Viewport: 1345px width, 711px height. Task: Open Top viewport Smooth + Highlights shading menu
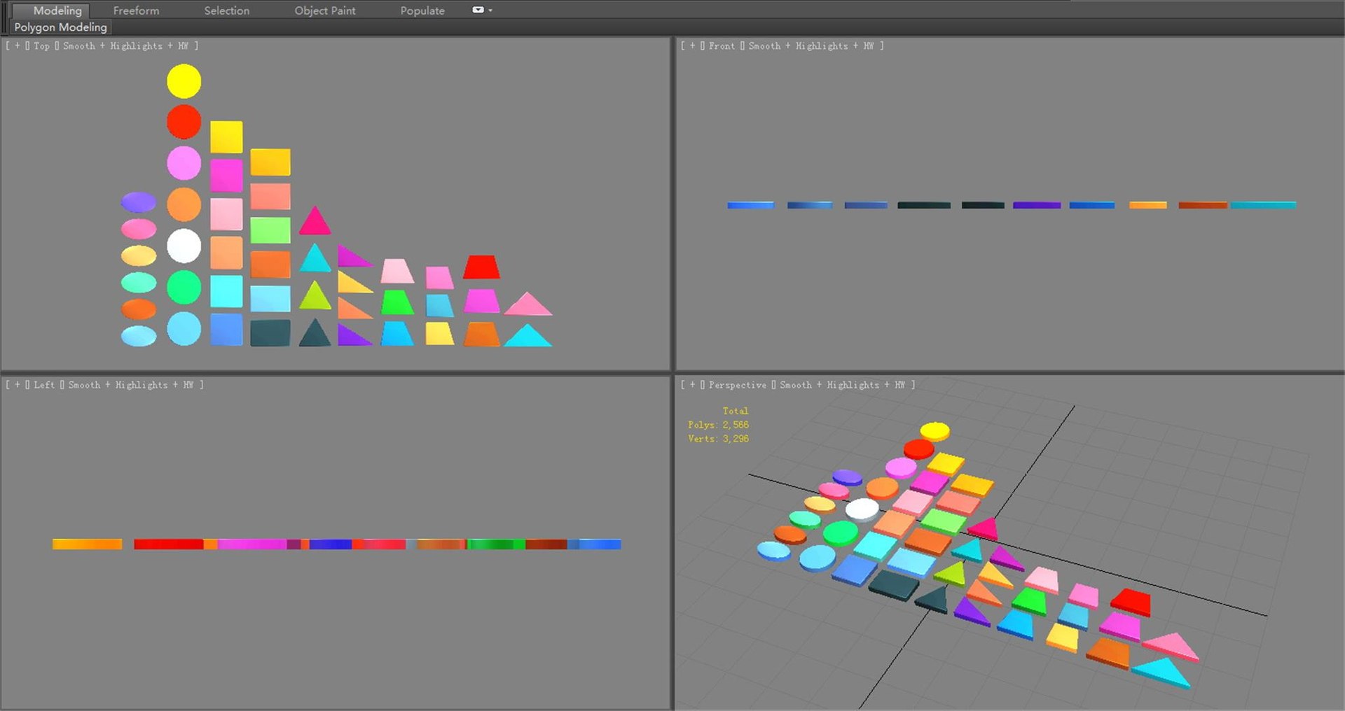[x=125, y=45]
